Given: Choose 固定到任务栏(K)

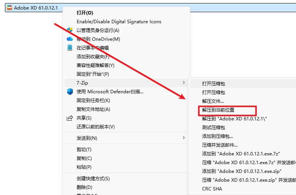Looking at the screenshot, I should click(93, 101).
